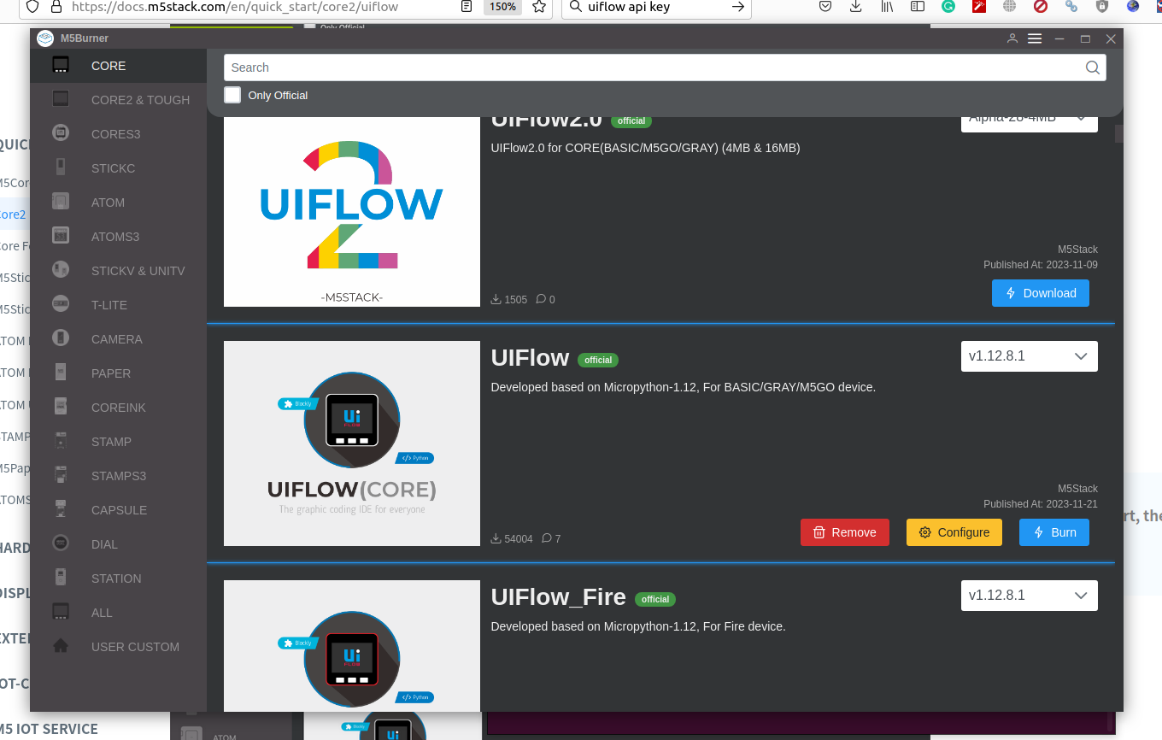Click the red no-entry extension icon
The image size is (1162, 740).
(1041, 7)
